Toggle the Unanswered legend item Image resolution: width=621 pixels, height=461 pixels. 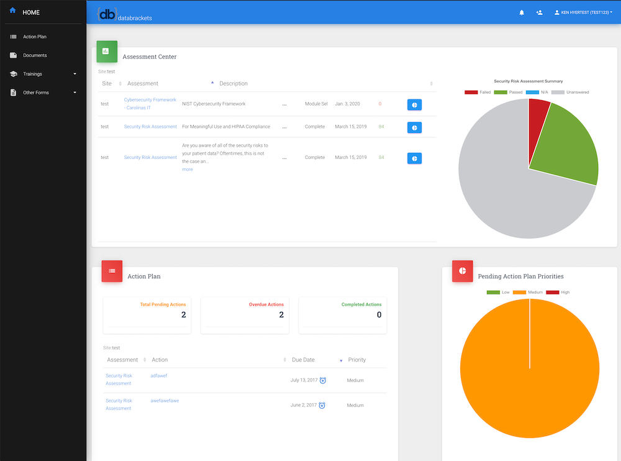(569, 92)
